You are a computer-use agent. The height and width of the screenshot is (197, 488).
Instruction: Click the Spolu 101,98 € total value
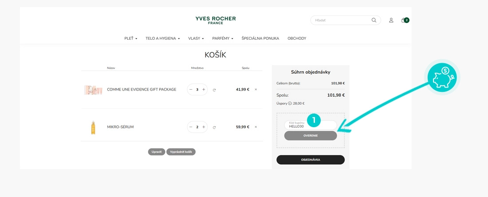click(336, 95)
